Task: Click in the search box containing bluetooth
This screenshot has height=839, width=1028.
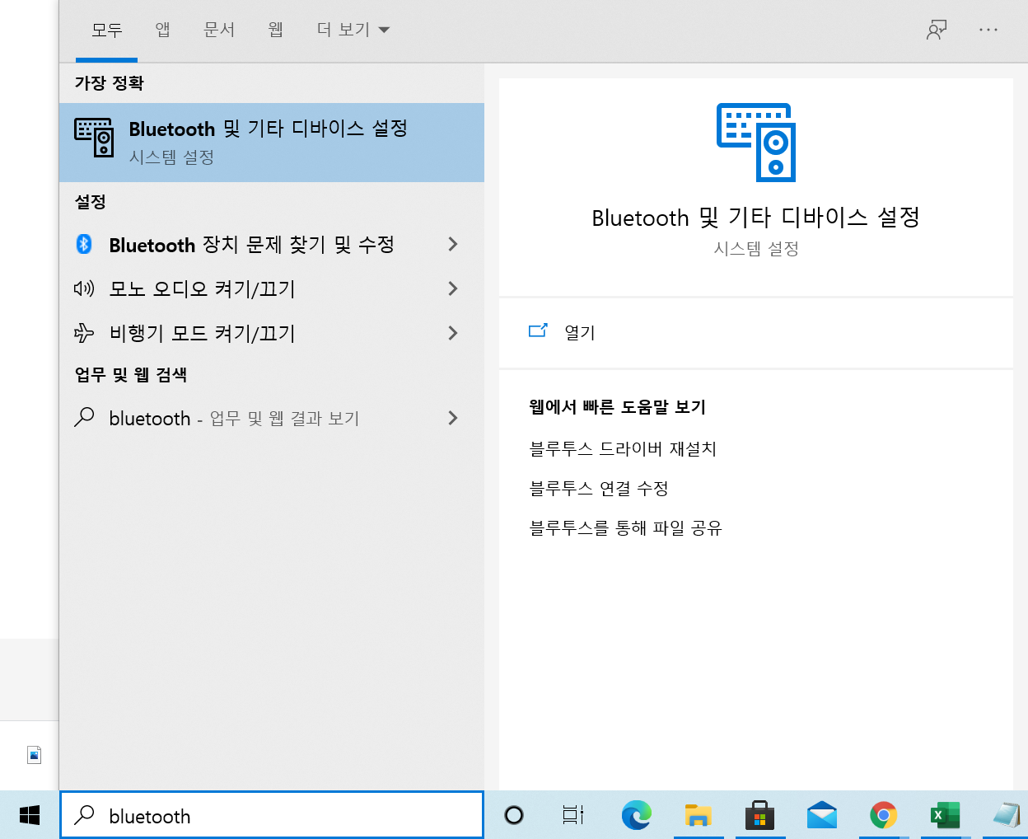Action: pos(272,815)
